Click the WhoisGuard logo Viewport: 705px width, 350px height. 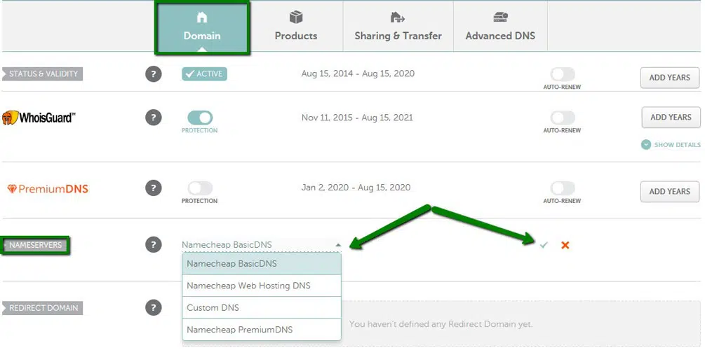click(x=38, y=118)
